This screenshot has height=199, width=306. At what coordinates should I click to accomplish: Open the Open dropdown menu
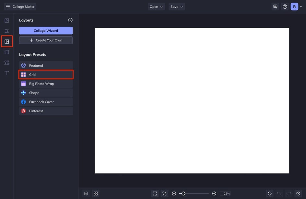(156, 6)
